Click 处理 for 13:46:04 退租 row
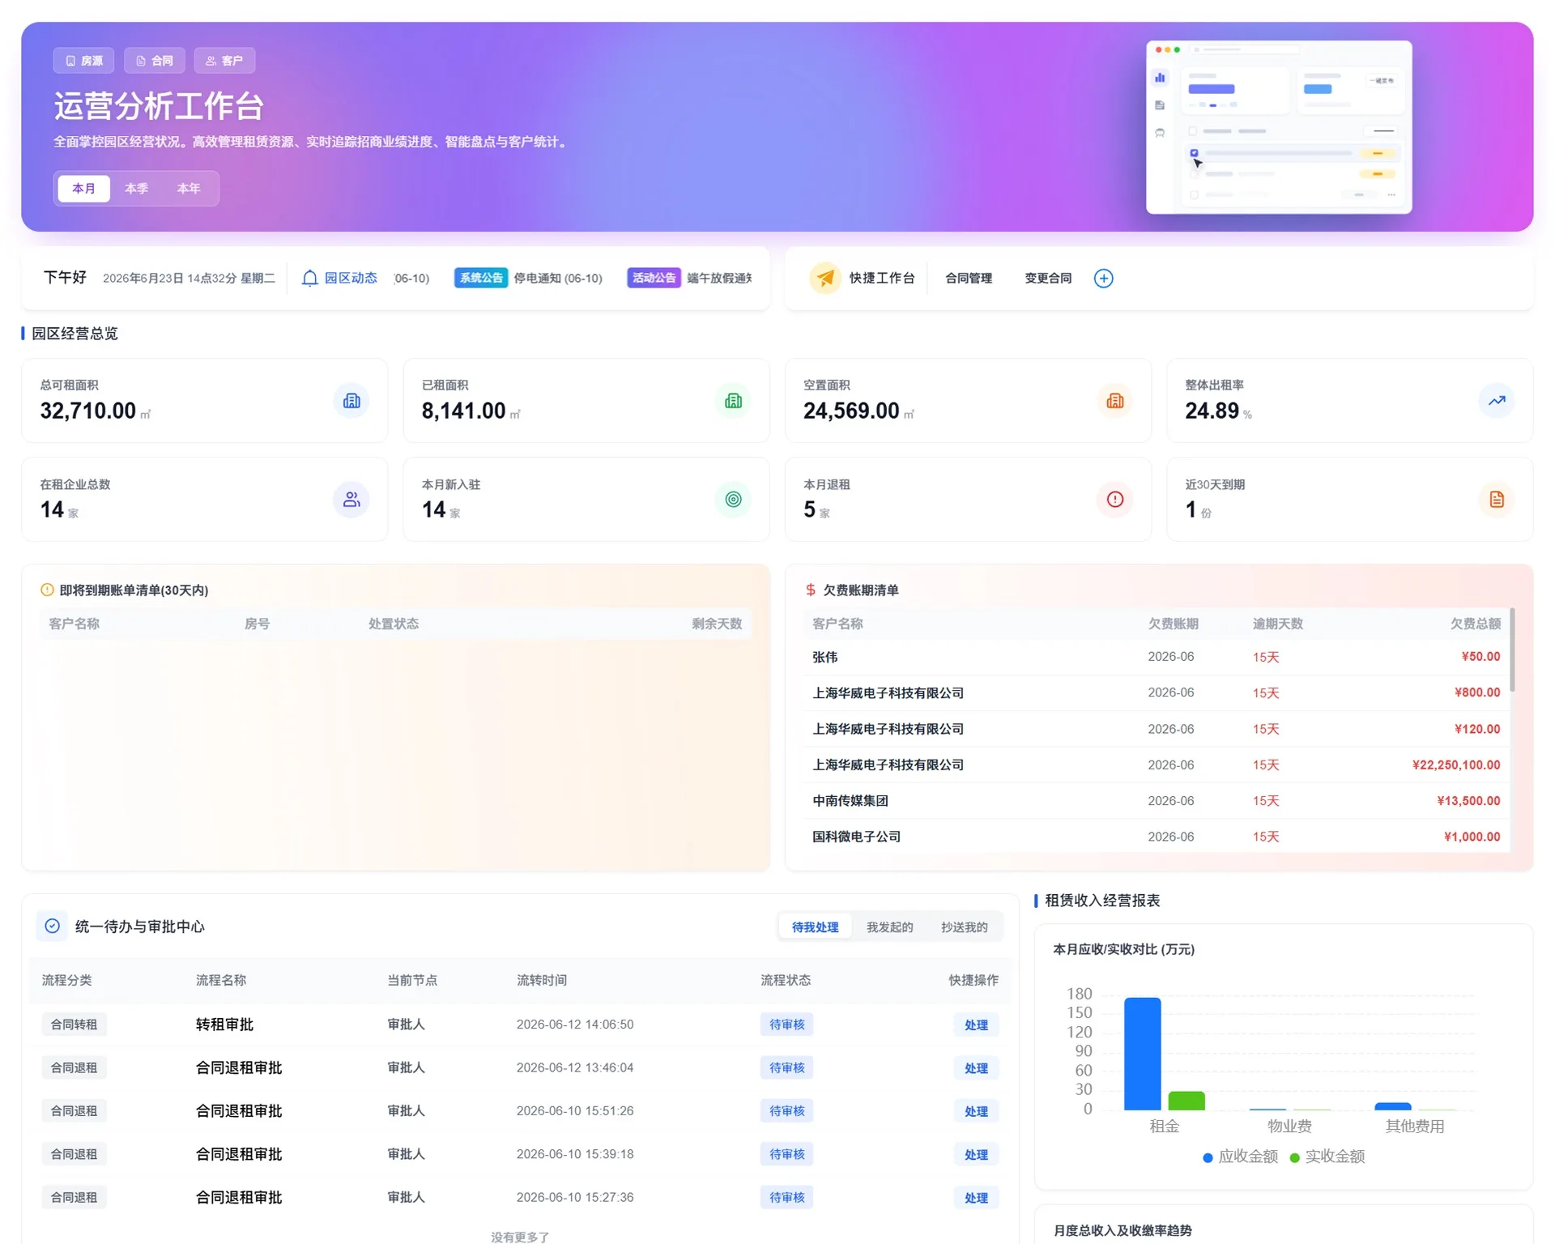 (976, 1068)
